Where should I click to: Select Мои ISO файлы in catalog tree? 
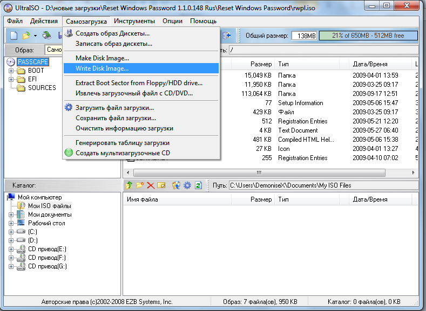pos(50,206)
